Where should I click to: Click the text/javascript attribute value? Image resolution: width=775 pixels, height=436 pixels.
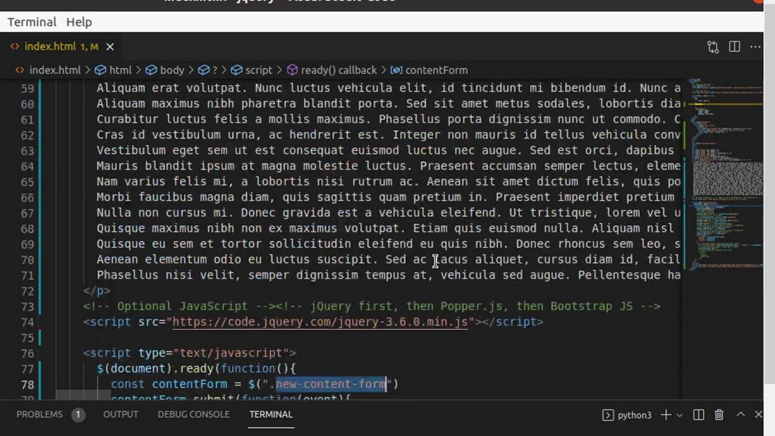pos(231,353)
